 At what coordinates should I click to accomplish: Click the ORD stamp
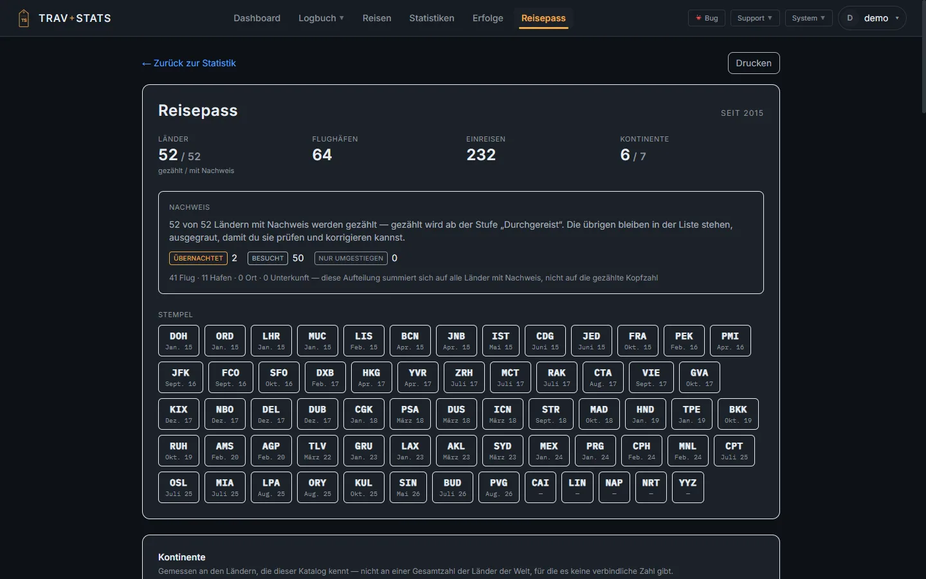(225, 340)
